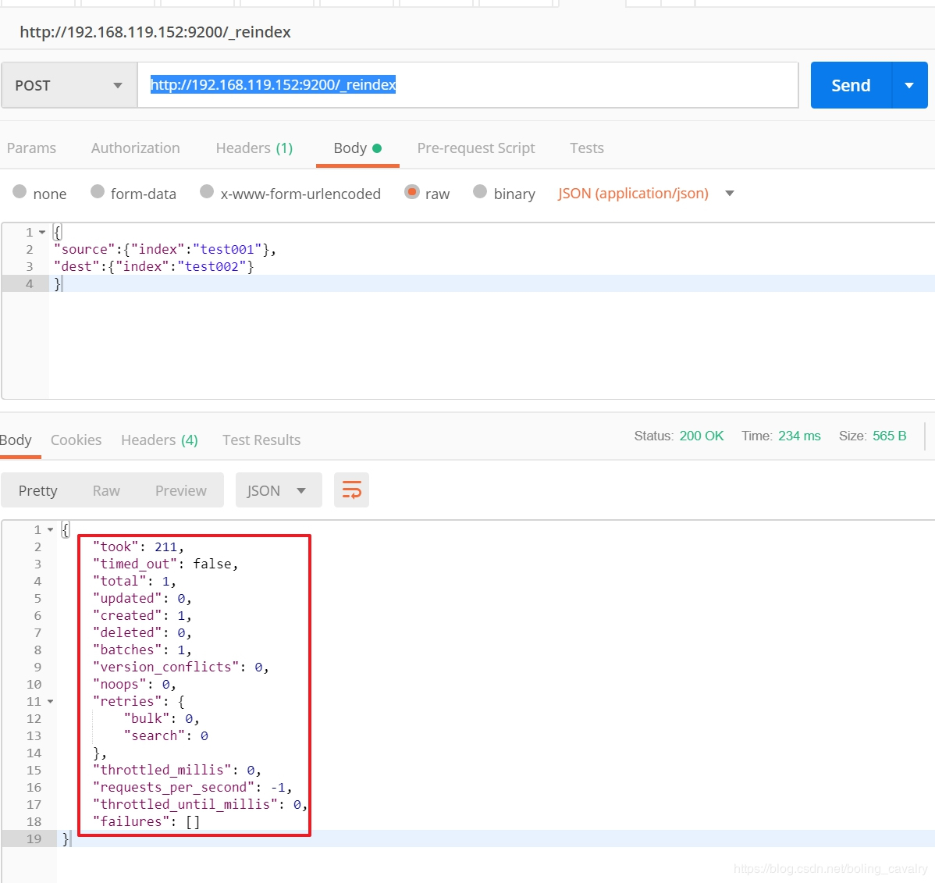Click the "took": 211 response line

tap(138, 547)
